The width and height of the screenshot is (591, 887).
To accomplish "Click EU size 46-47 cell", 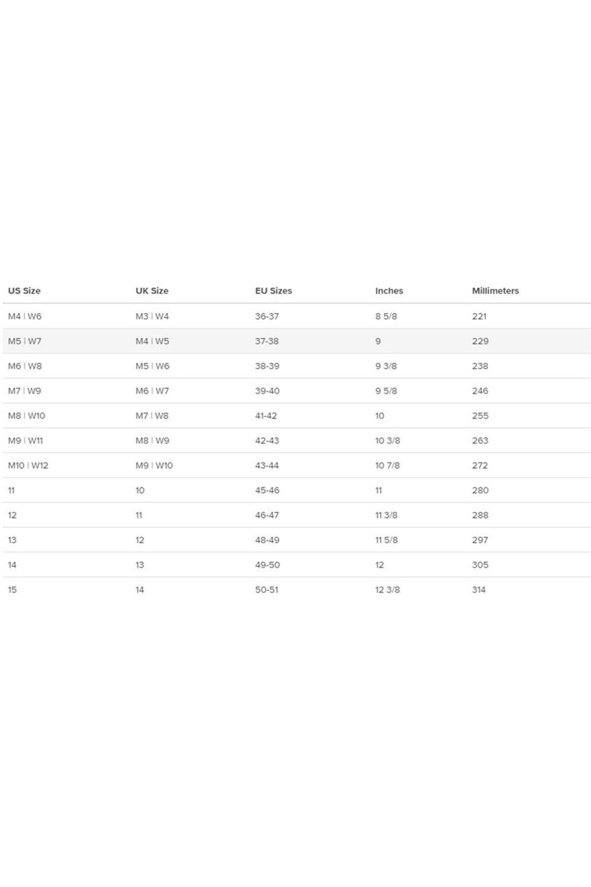I will [x=267, y=515].
